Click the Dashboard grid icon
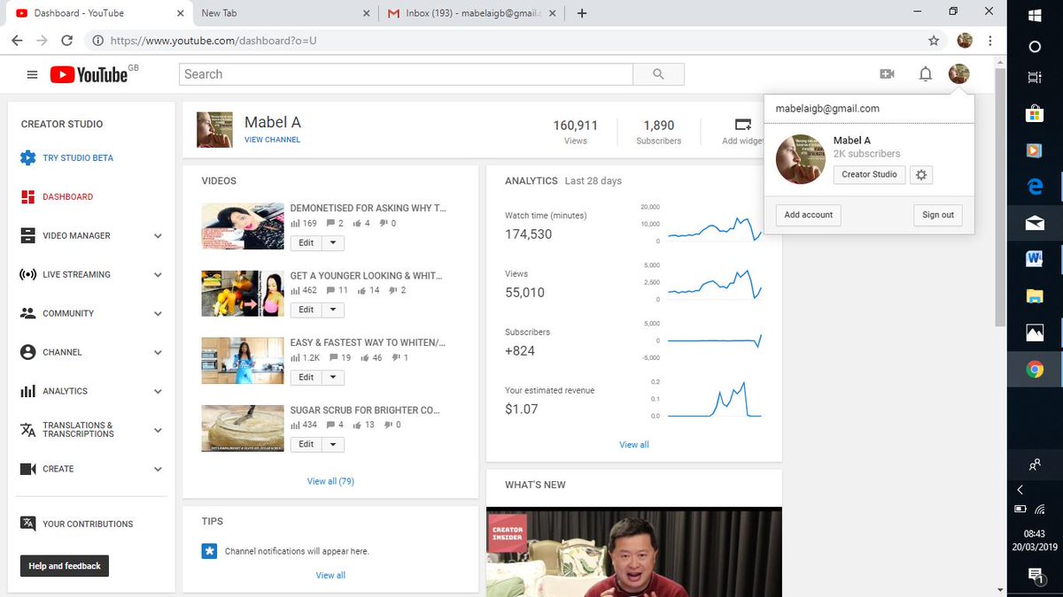Image resolution: width=1063 pixels, height=597 pixels. point(27,197)
